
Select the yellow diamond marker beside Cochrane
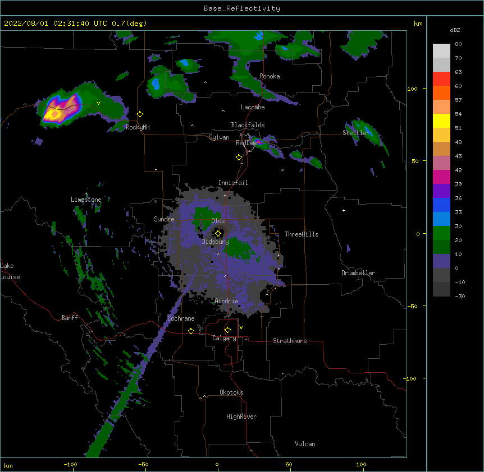coord(191,331)
